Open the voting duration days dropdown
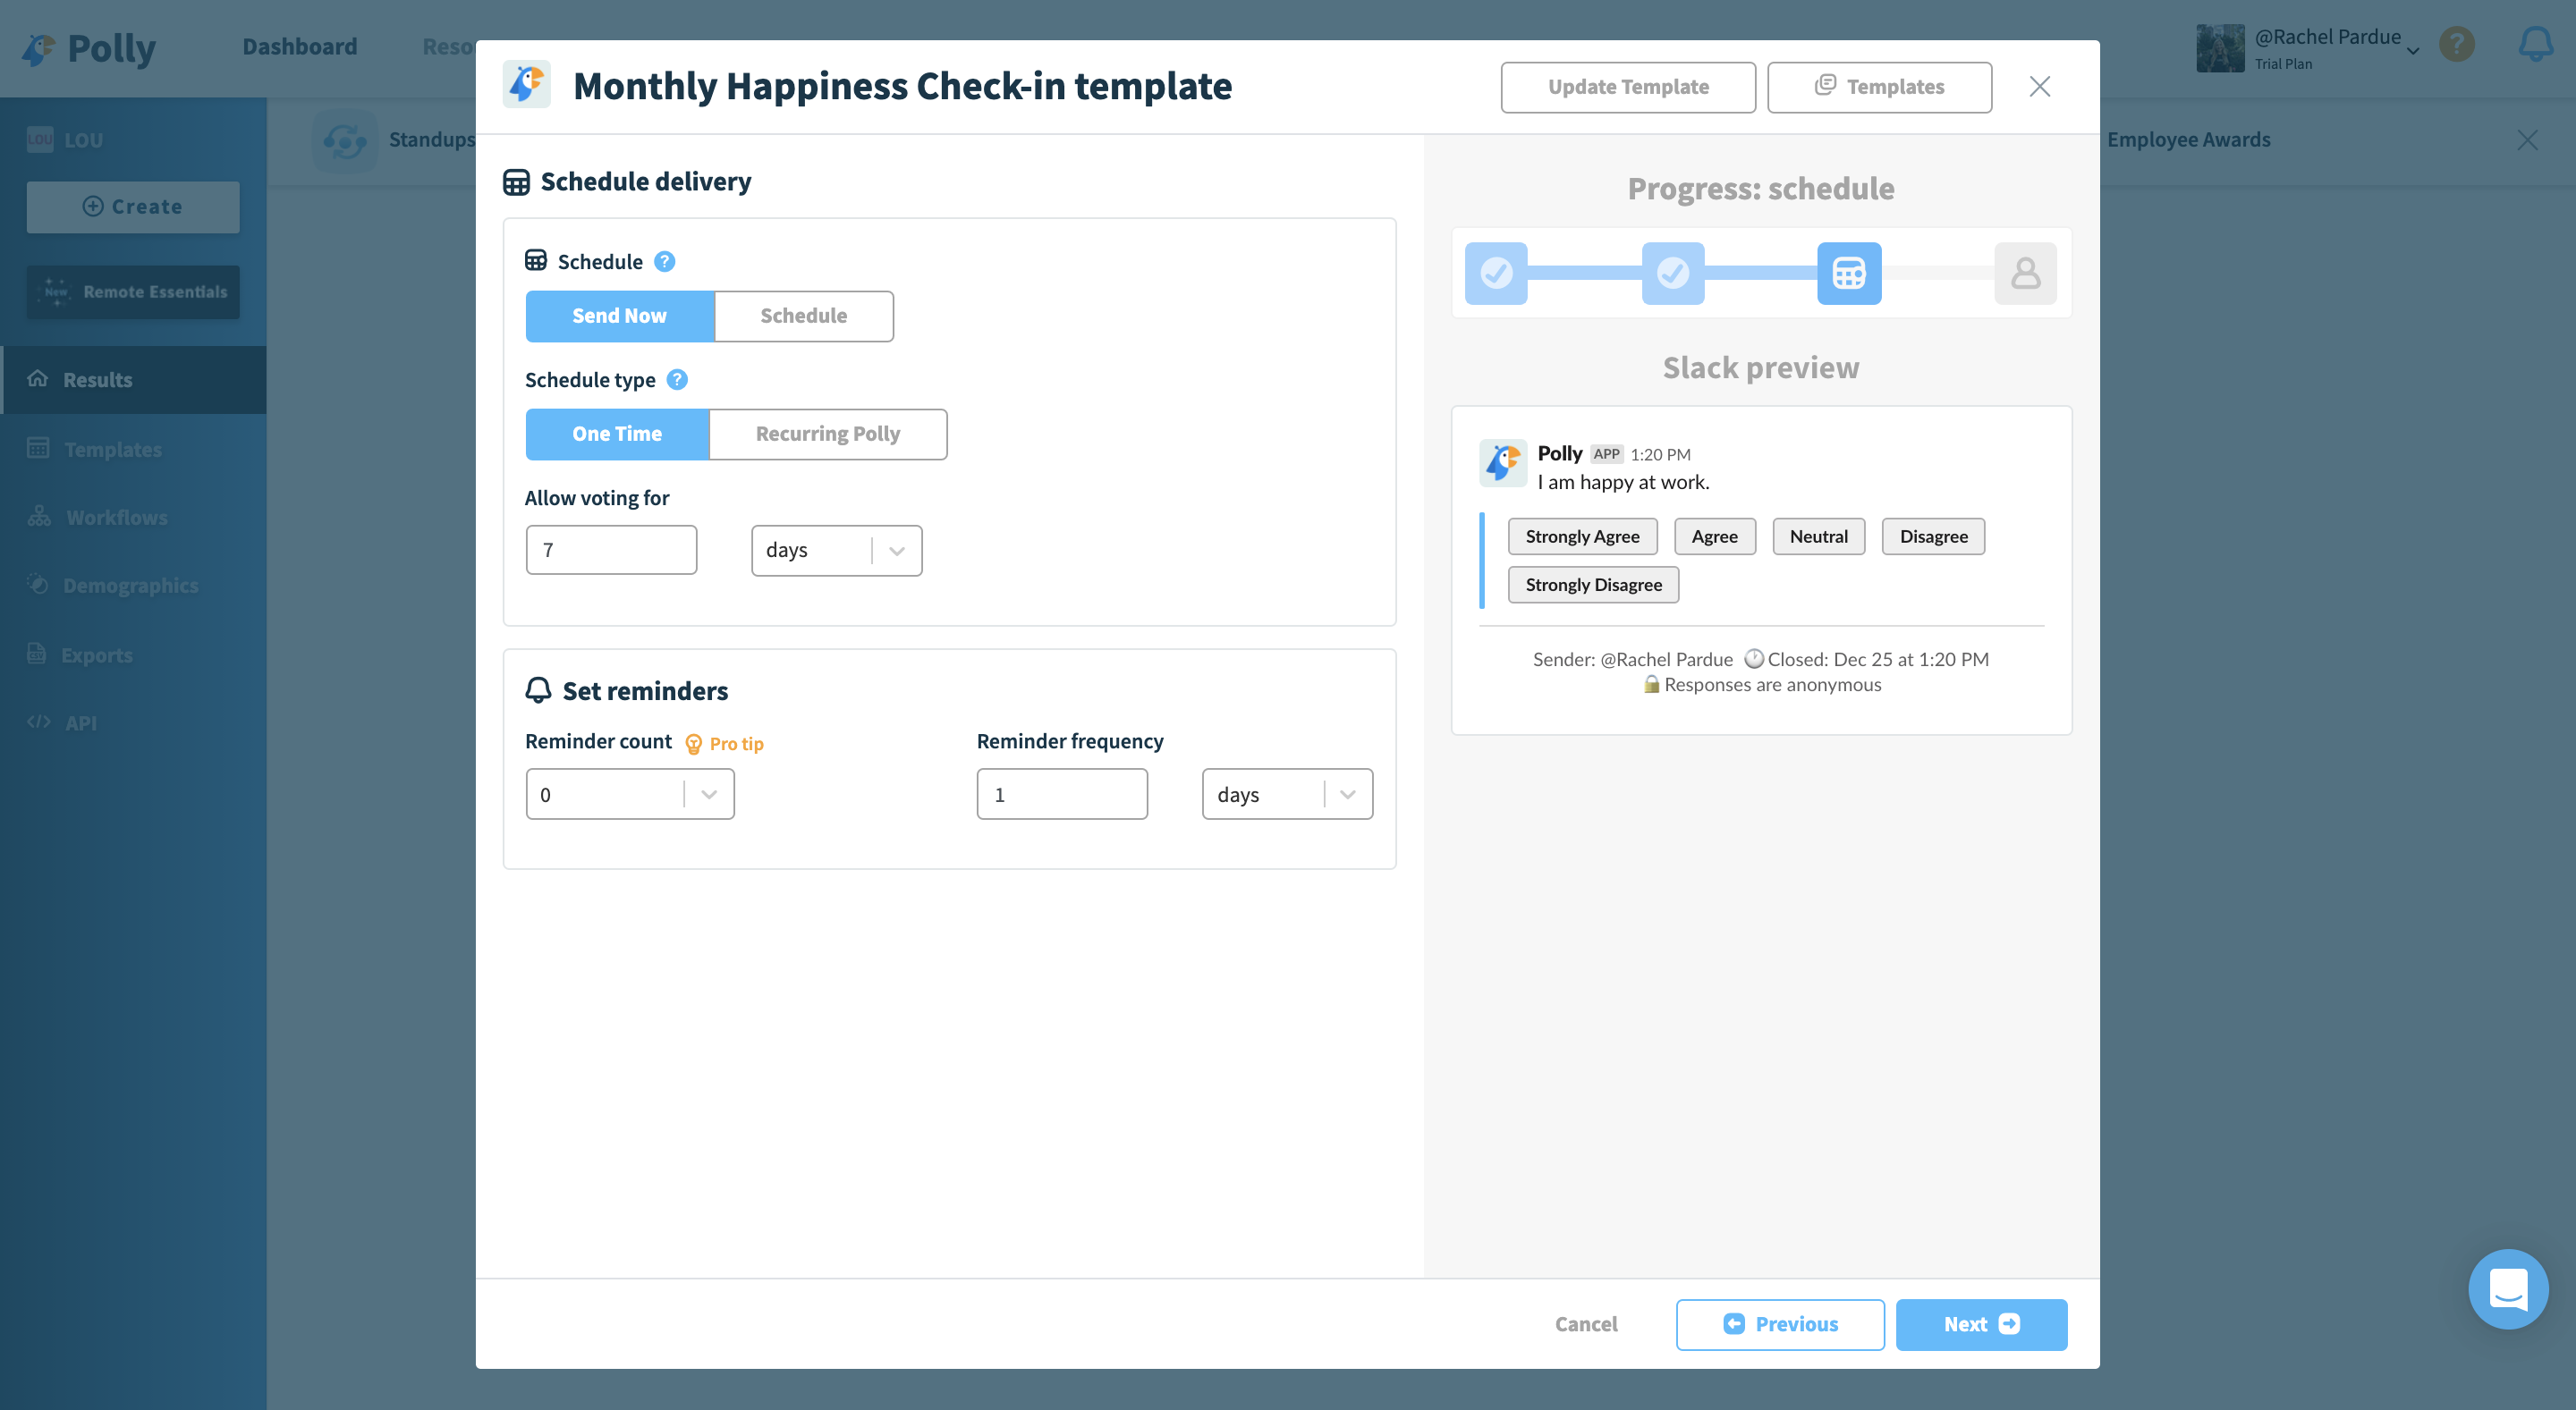Viewport: 2576px width, 1410px height. coord(836,551)
